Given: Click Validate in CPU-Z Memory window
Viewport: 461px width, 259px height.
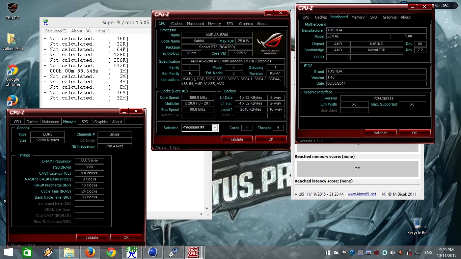Looking at the screenshot, I should coord(92,237).
